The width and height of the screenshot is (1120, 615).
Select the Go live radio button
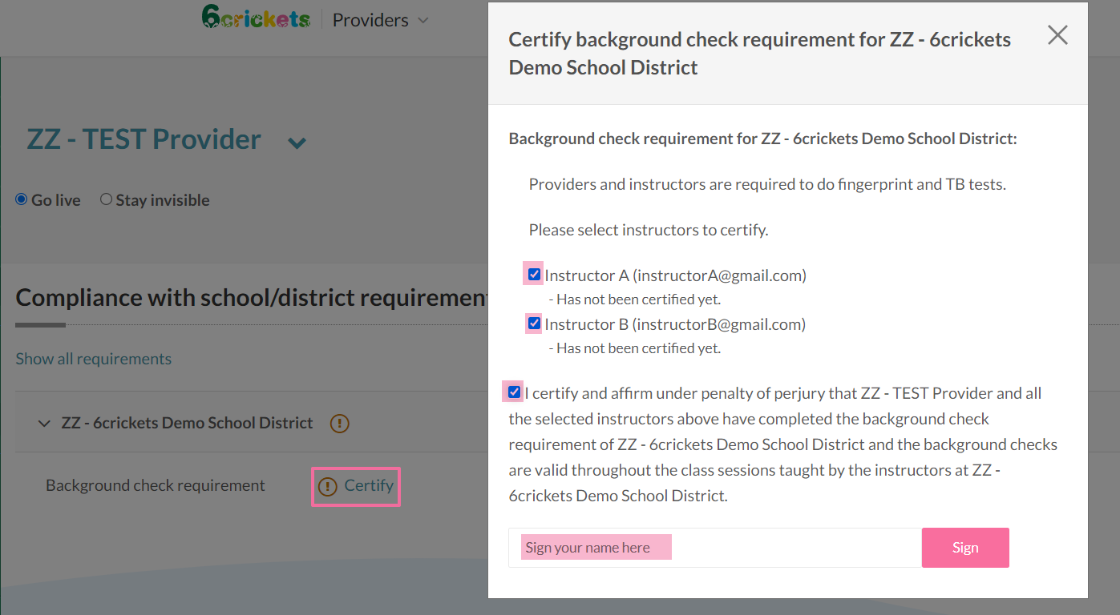22,199
